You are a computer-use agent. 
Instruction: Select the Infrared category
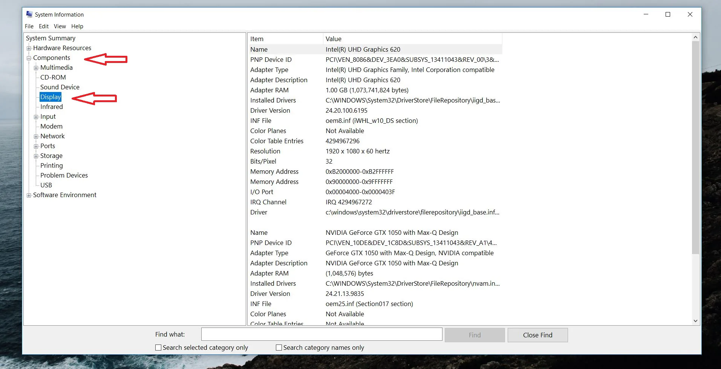52,107
